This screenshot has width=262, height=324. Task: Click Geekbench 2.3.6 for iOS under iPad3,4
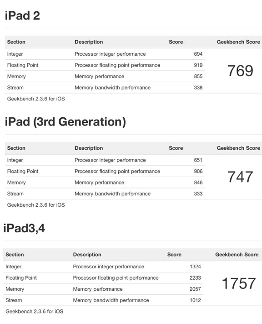(x=35, y=311)
